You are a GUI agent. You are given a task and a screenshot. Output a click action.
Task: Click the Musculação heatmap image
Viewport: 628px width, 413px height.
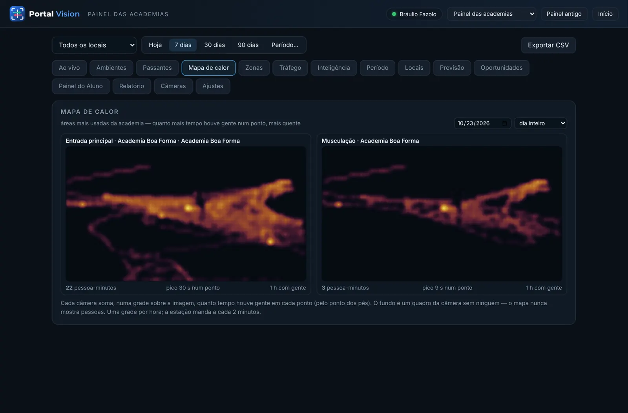[x=442, y=214]
